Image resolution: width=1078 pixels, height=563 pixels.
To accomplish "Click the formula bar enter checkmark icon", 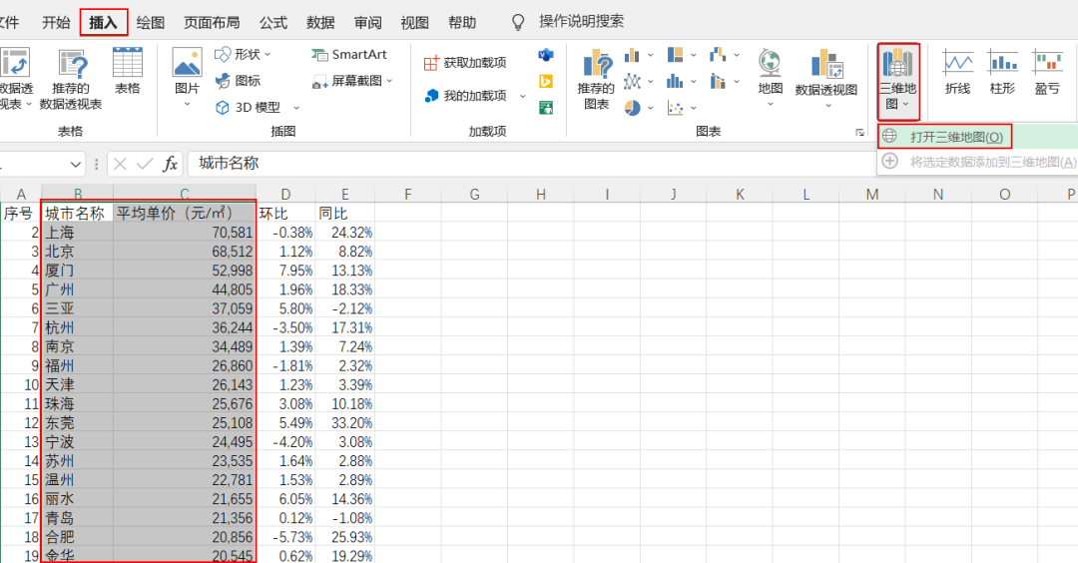I will (145, 164).
